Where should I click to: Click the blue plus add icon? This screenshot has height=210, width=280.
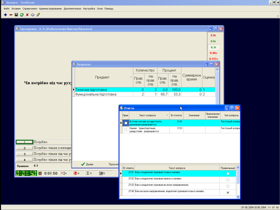[5, 15]
